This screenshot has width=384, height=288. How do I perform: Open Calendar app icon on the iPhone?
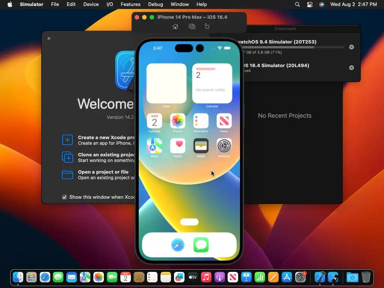click(x=154, y=121)
